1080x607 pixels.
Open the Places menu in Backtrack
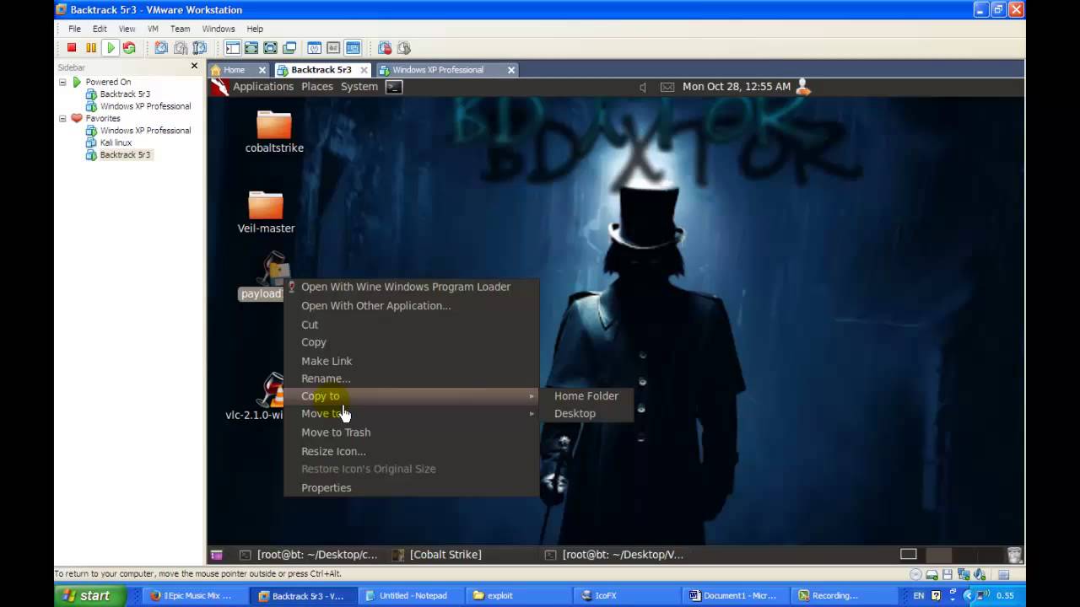[x=317, y=86]
